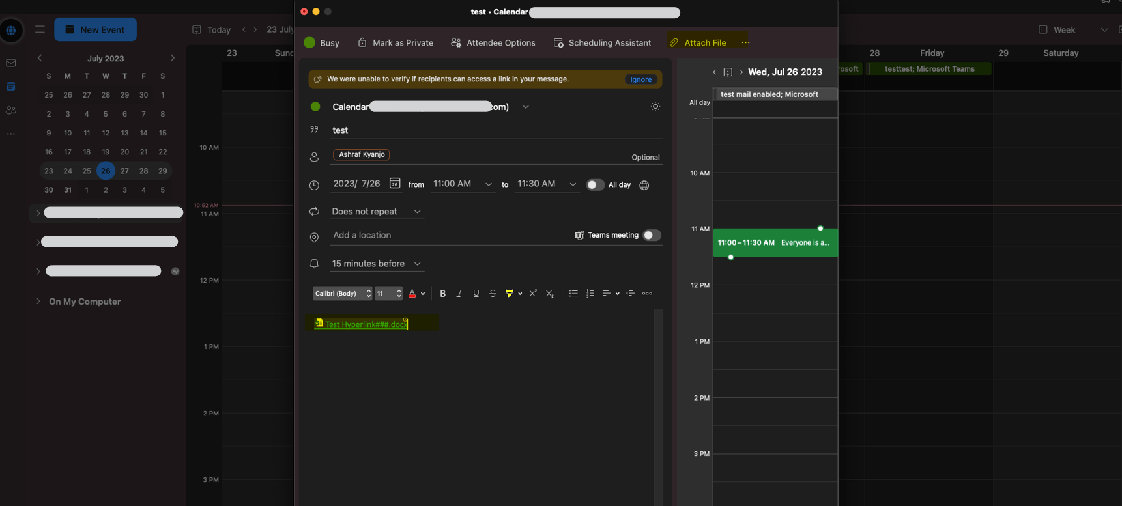Mark the event as Private
This screenshot has width=1122, height=506.
pyautogui.click(x=396, y=43)
